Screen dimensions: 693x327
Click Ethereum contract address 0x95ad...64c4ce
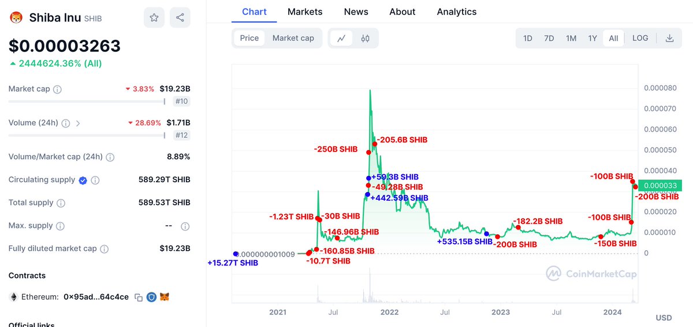pos(96,297)
